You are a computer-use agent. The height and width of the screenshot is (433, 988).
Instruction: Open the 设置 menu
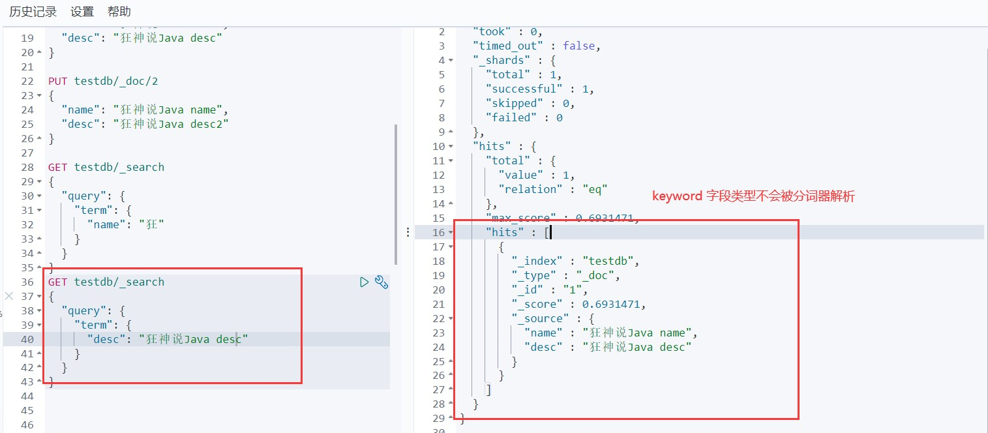82,12
